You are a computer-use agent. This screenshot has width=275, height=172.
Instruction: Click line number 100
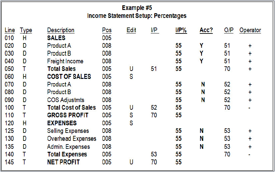[9, 107]
